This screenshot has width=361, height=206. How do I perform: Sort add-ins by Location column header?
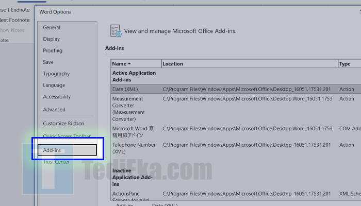(x=250, y=64)
